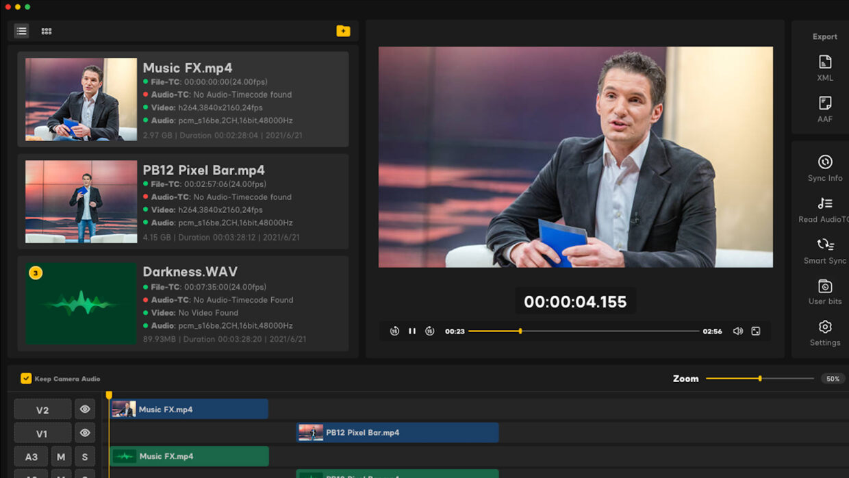This screenshot has height=478, width=849.
Task: Click the Darkness.WAV title in bin
Action: tap(190, 272)
